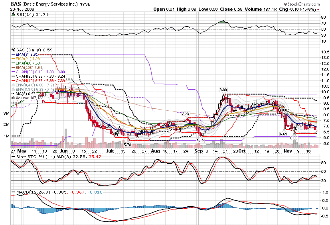Click the "7.75" price callout
This screenshot has width=330, height=225.
[186, 113]
